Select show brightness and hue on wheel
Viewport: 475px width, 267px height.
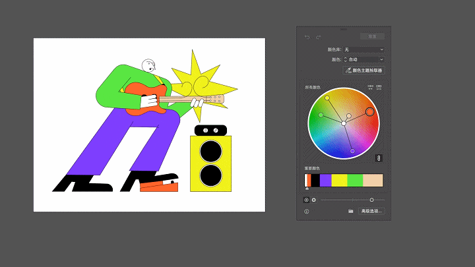(x=306, y=199)
